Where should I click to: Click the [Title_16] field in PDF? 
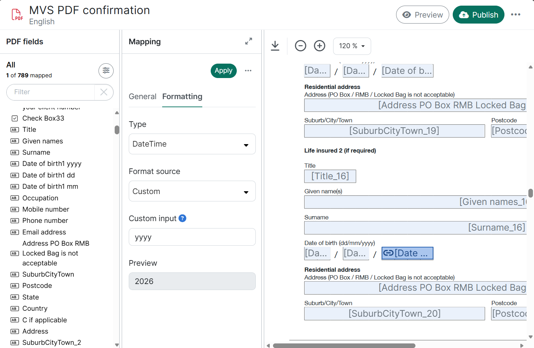click(x=330, y=176)
